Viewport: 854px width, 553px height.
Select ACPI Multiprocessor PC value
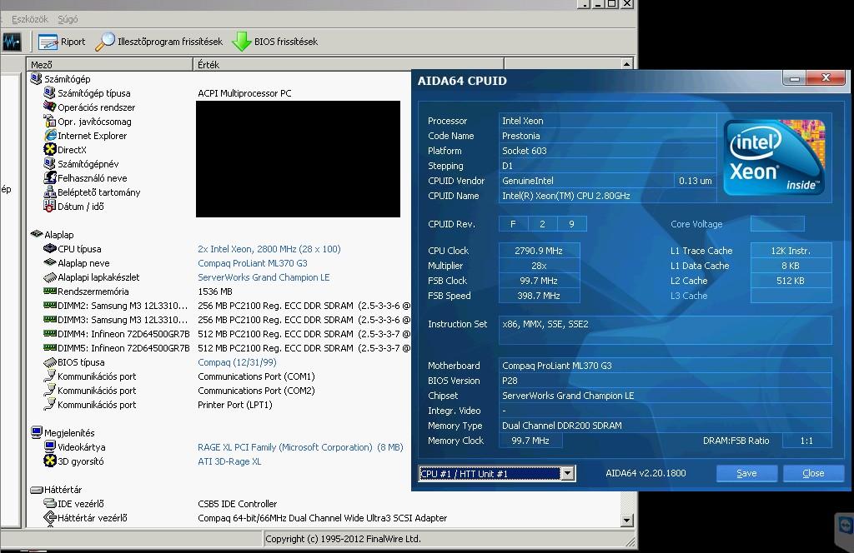[244, 93]
